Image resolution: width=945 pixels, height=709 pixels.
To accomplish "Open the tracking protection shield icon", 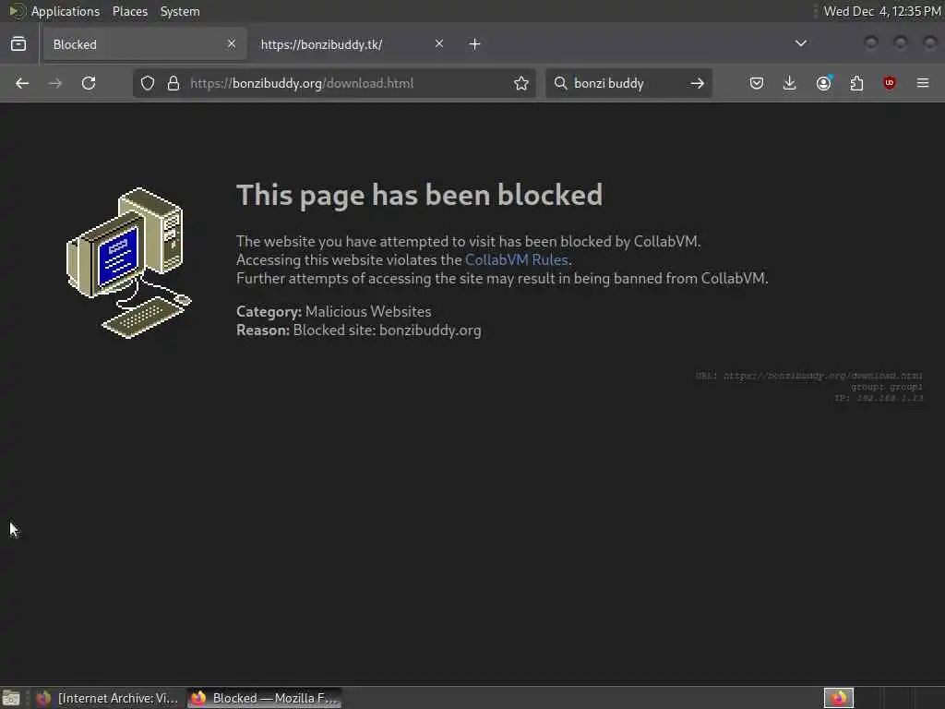I will 148,83.
